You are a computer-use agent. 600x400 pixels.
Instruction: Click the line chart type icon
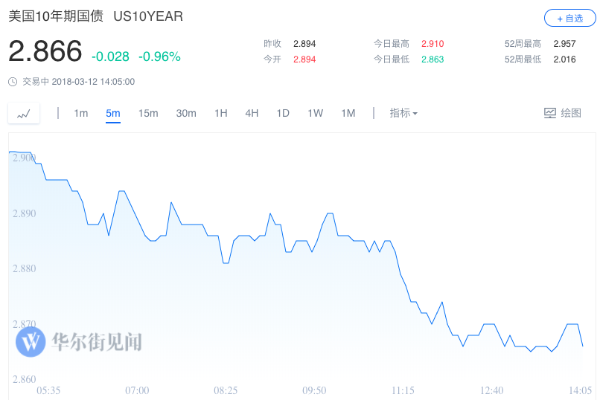pyautogui.click(x=24, y=114)
